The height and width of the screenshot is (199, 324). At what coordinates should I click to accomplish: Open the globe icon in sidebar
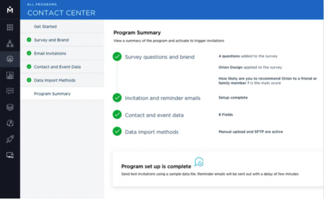tap(10, 123)
